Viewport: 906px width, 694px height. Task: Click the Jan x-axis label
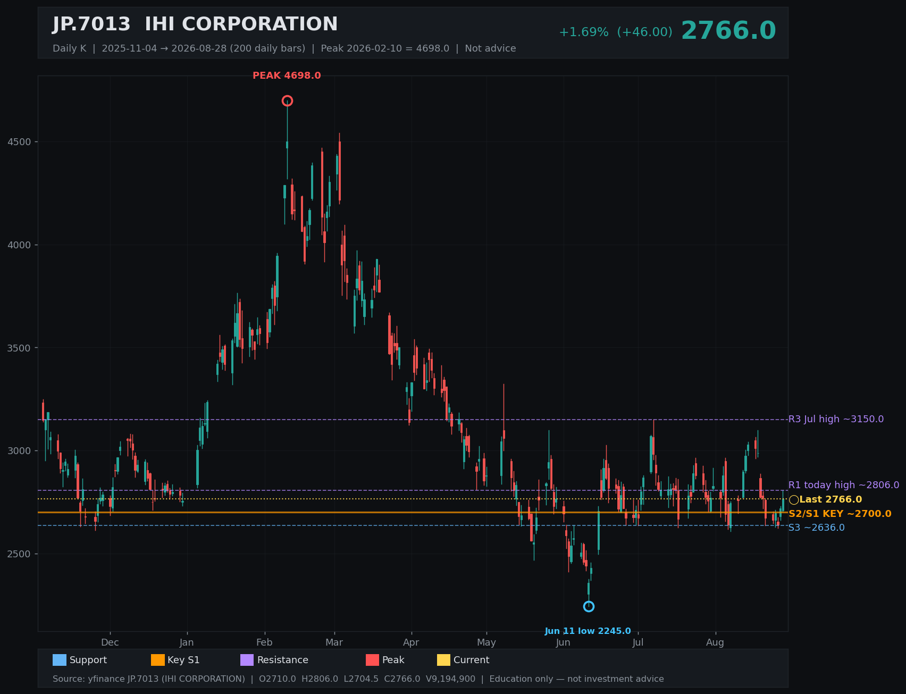[187, 642]
